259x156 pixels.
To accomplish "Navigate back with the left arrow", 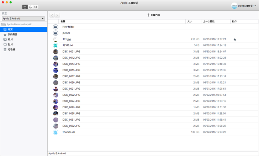I will [x=52, y=15].
